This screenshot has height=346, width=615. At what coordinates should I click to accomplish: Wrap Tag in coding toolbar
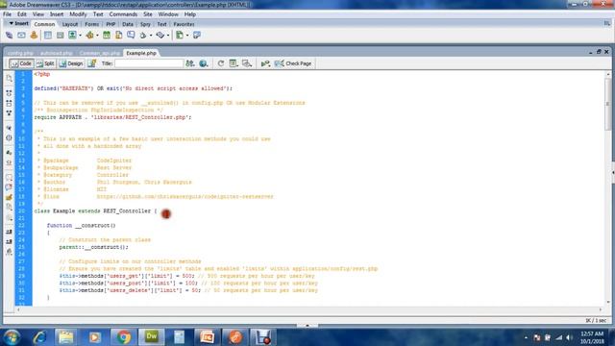tap(9, 197)
